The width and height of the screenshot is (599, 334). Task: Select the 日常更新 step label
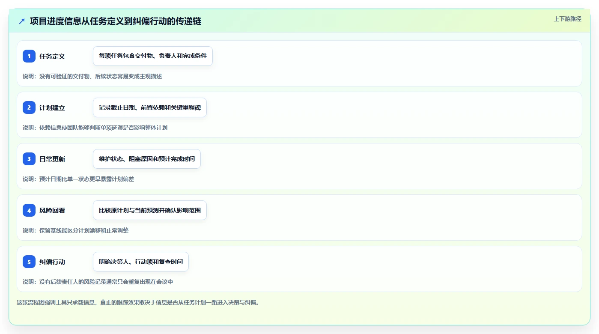pyautogui.click(x=52, y=159)
